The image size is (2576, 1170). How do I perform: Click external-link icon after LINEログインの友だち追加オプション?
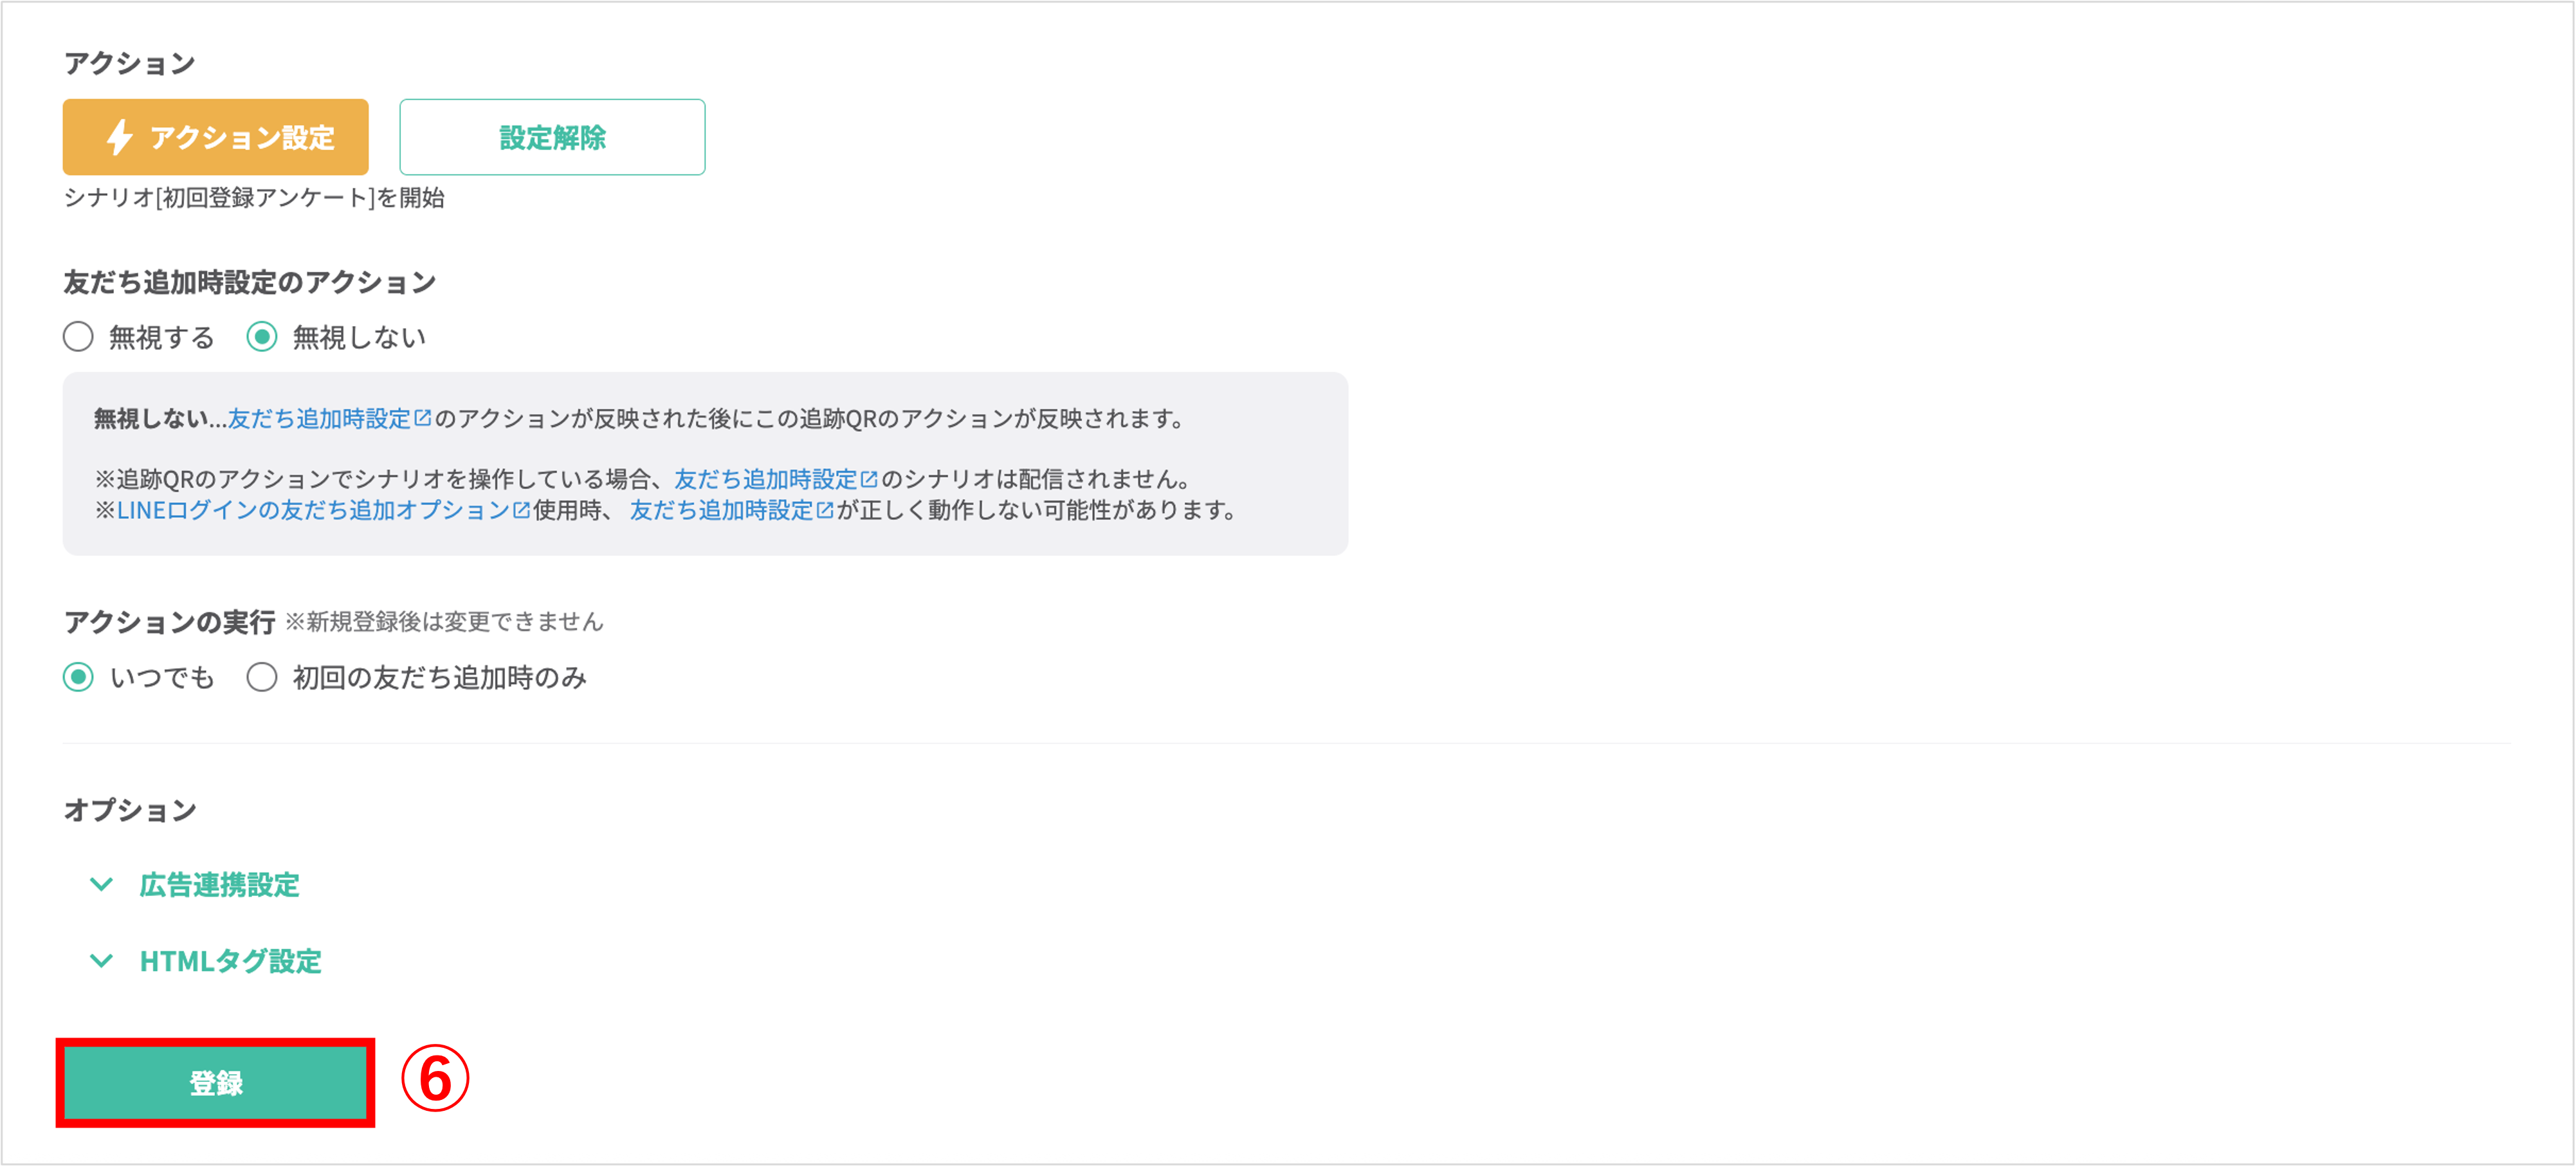[x=521, y=510]
